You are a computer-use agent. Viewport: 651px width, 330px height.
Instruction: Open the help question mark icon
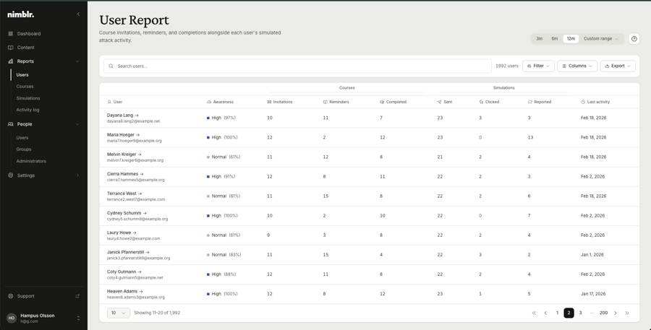coord(634,38)
